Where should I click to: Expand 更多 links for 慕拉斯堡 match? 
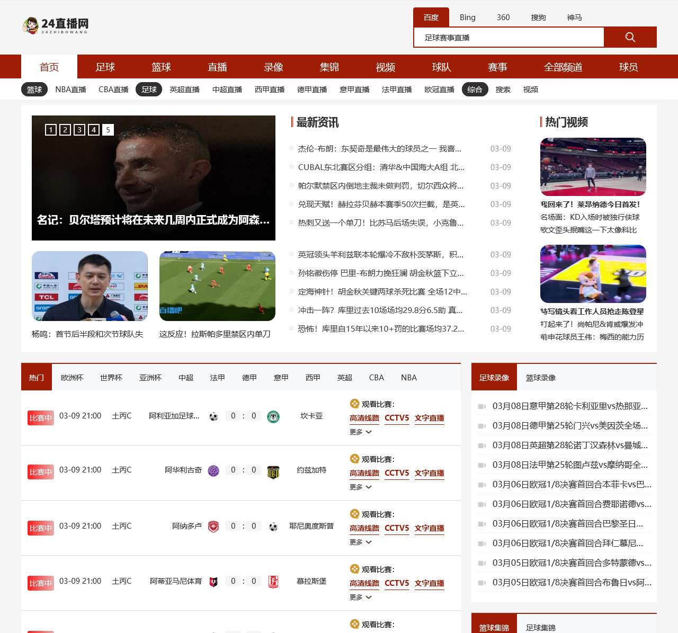pyautogui.click(x=361, y=598)
